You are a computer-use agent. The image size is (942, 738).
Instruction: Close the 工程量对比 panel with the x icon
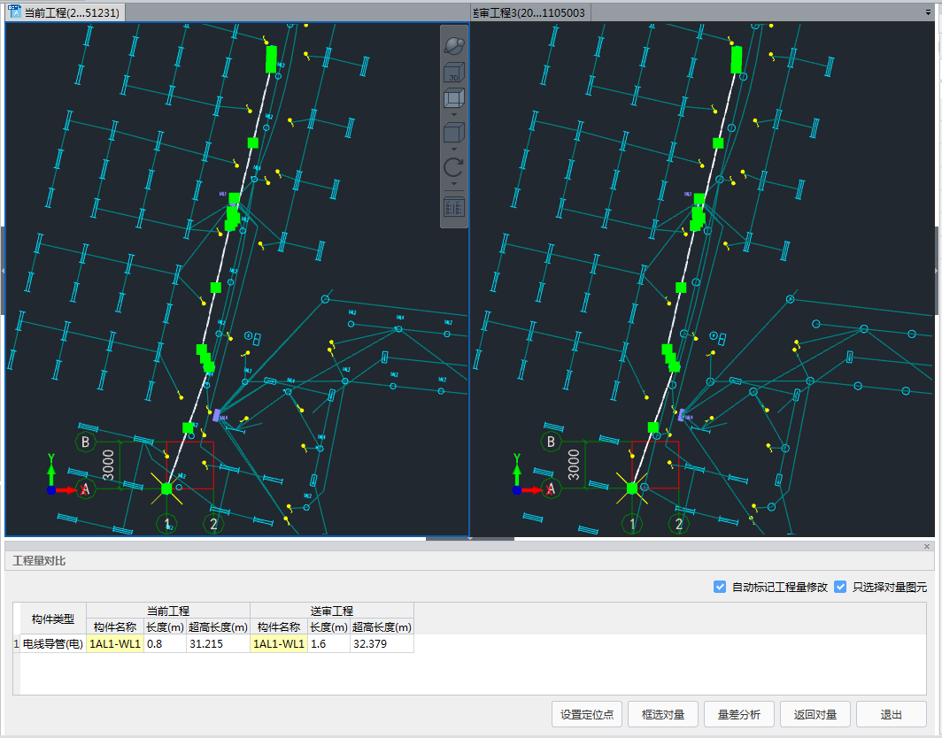(927, 547)
